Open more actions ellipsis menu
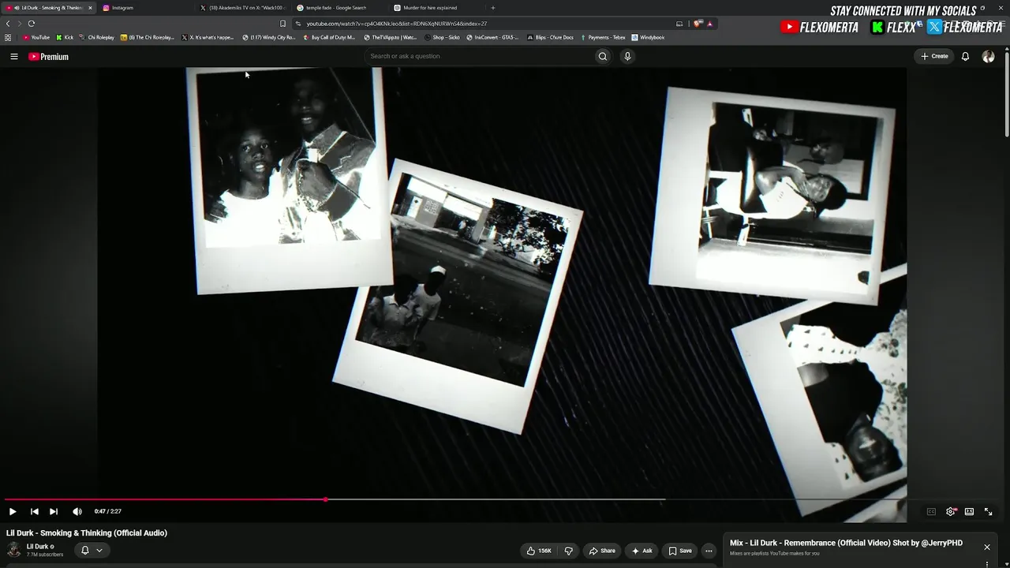1010x568 pixels. coord(709,551)
